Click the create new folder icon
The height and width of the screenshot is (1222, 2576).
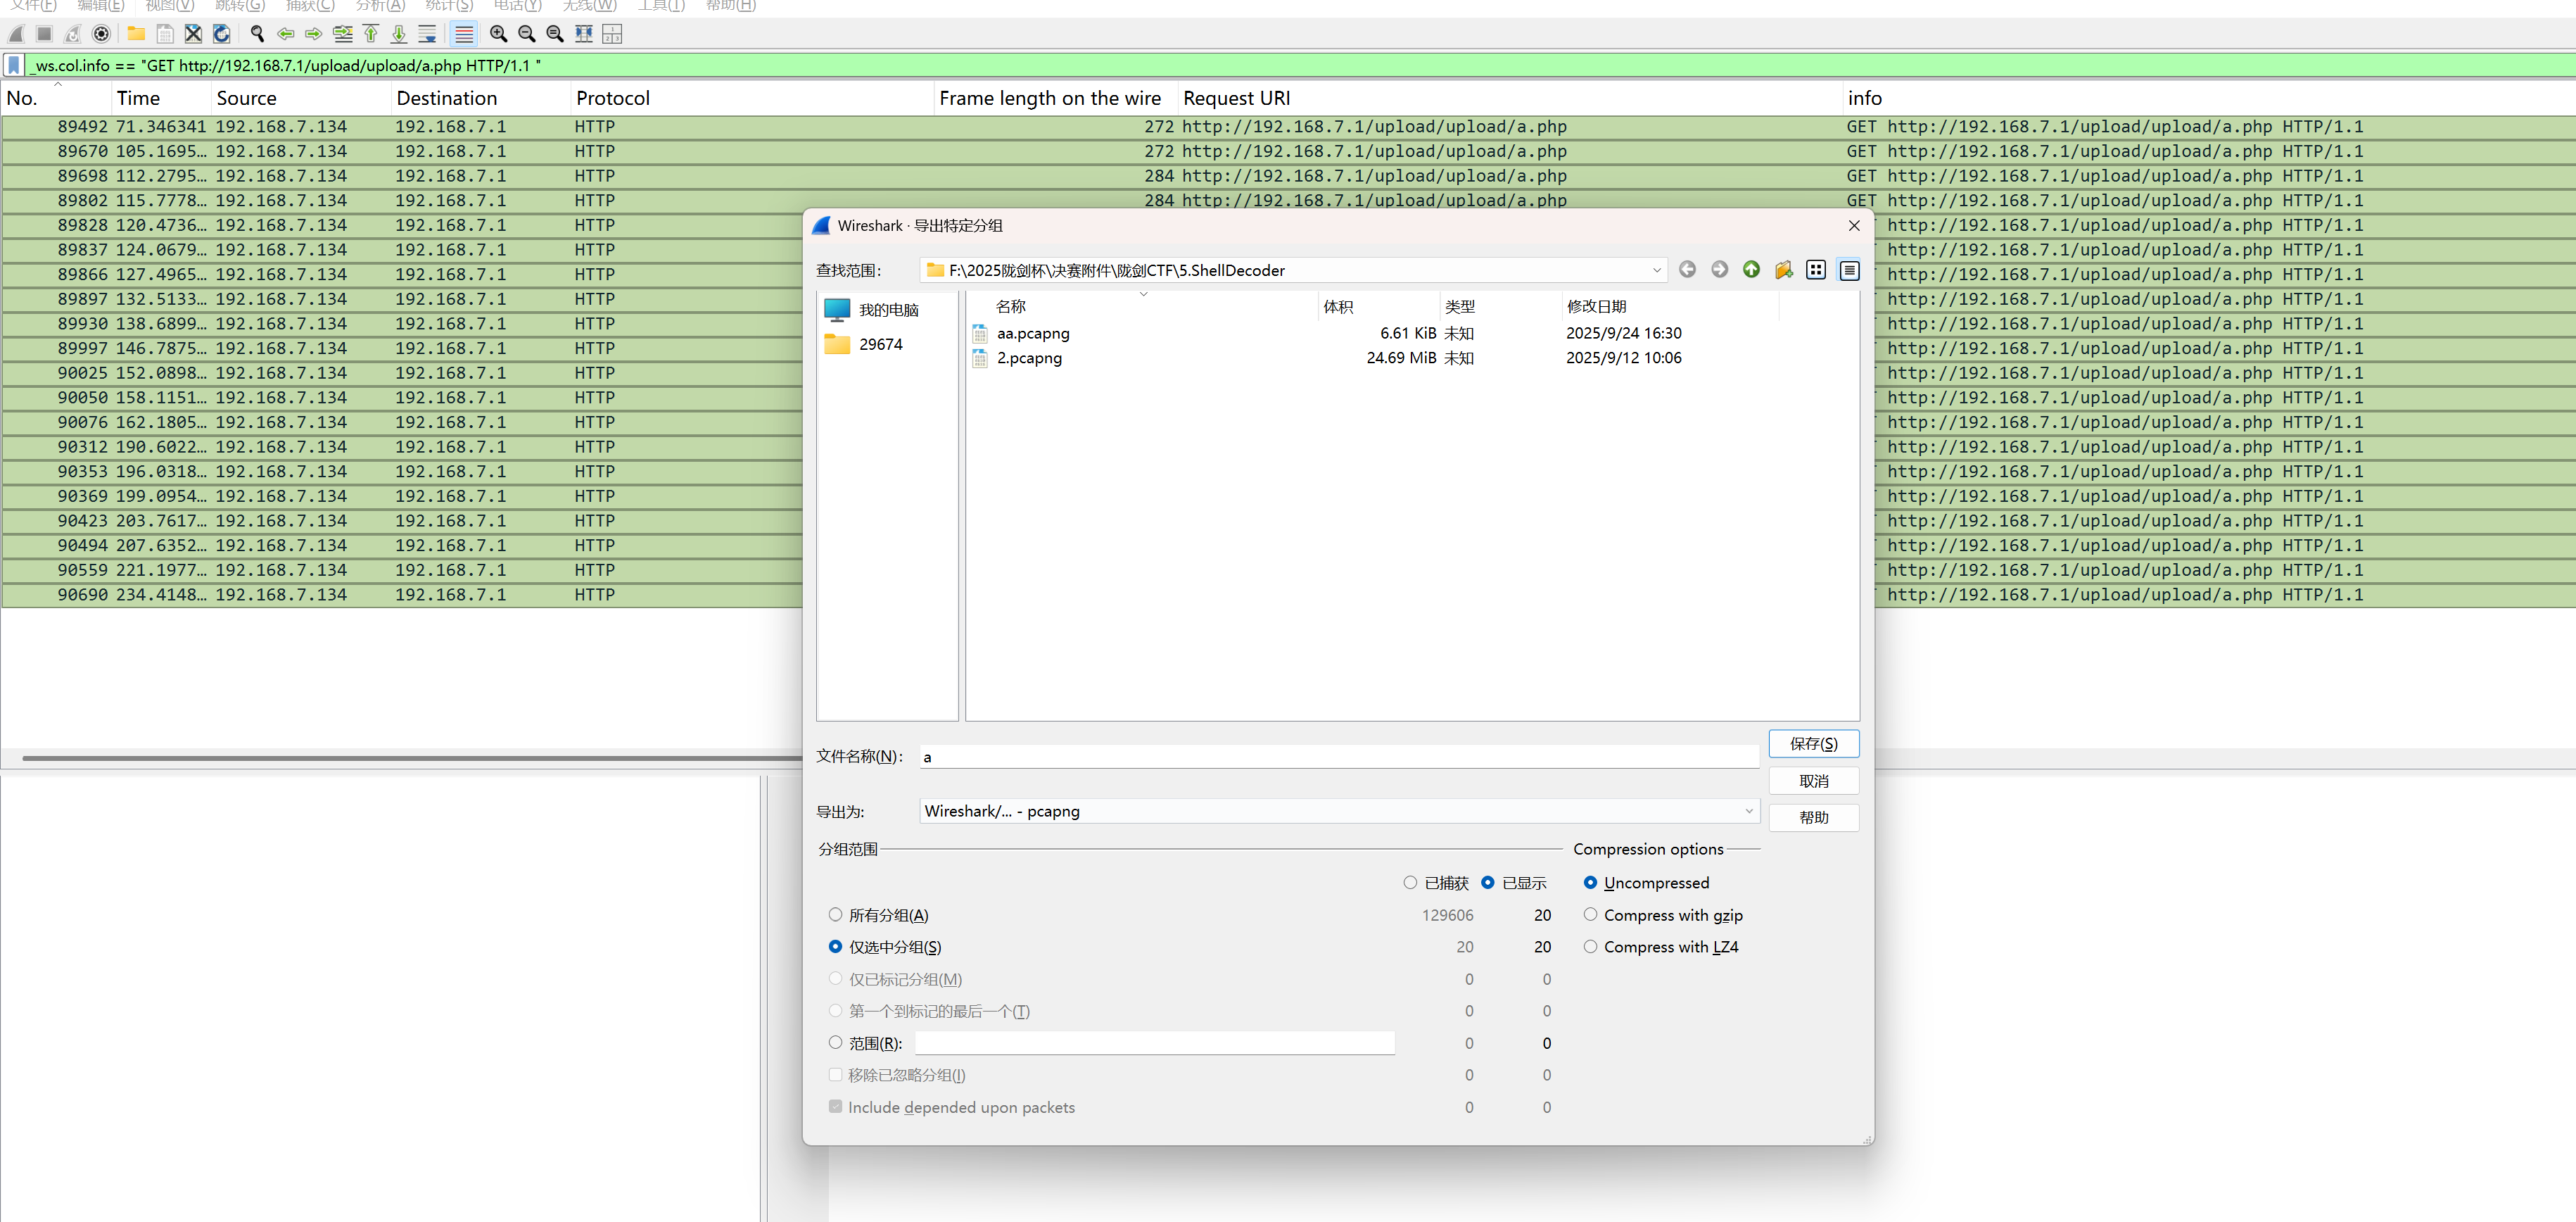click(1783, 270)
